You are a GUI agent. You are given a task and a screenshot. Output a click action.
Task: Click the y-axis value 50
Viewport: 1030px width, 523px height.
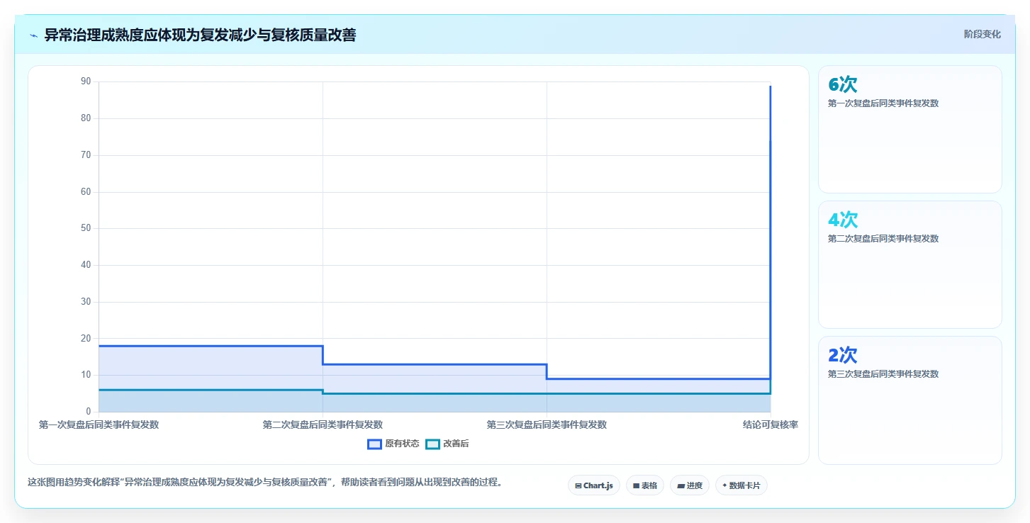(86, 228)
